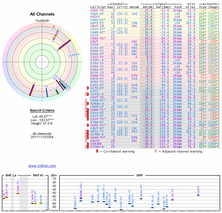The height and width of the screenshot is (213, 222).
Task: Click the K62FS marker in UHF spectrum chart
Action: pyautogui.click(x=198, y=195)
